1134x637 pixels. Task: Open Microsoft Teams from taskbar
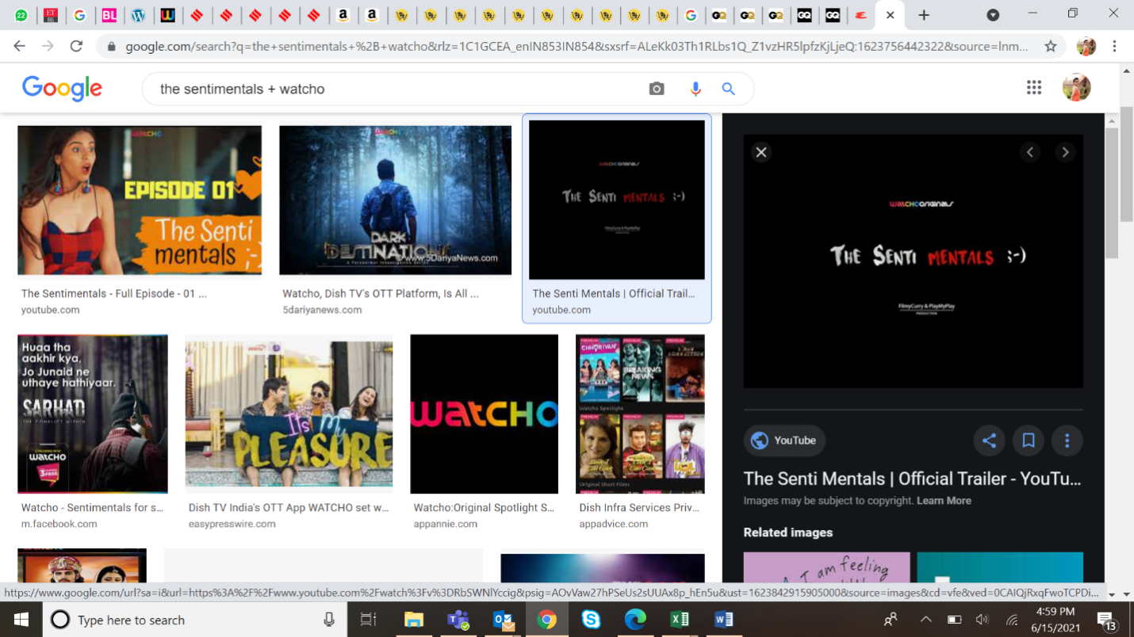(x=458, y=620)
